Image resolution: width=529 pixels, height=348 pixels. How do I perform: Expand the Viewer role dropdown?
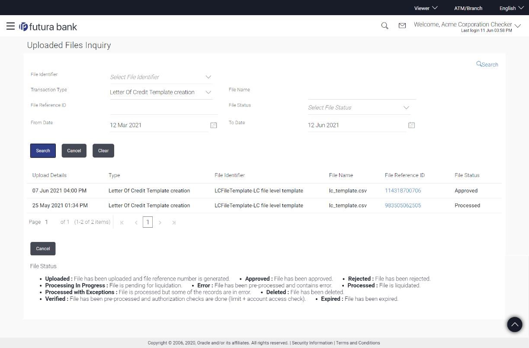click(x=426, y=8)
